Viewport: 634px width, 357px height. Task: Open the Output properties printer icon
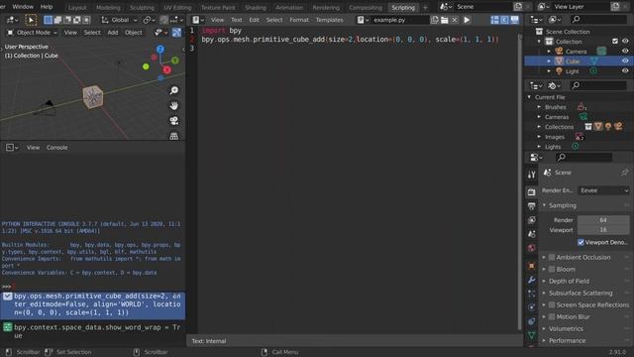(x=531, y=206)
